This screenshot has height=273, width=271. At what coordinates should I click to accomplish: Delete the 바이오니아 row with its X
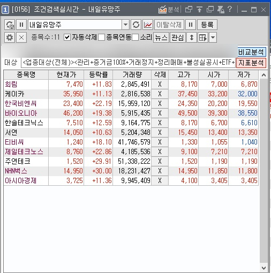tap(160, 113)
